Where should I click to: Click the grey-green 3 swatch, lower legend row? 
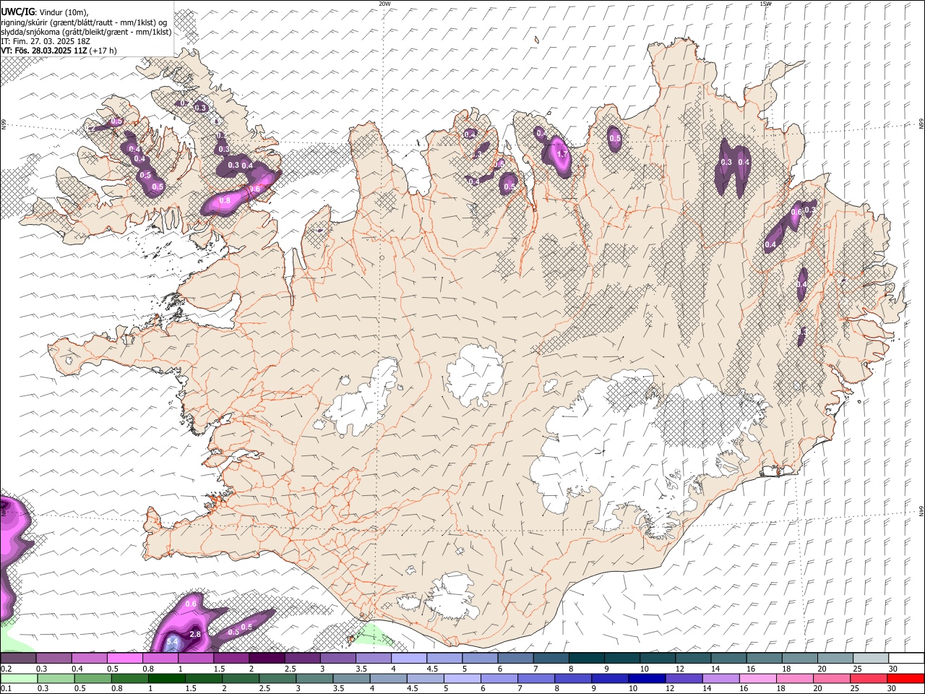pyautogui.click(x=314, y=678)
